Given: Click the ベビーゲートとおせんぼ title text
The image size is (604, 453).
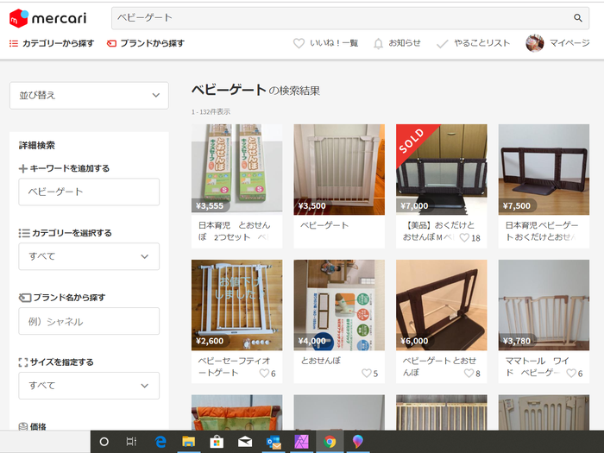Looking at the screenshot, I should click(439, 367).
